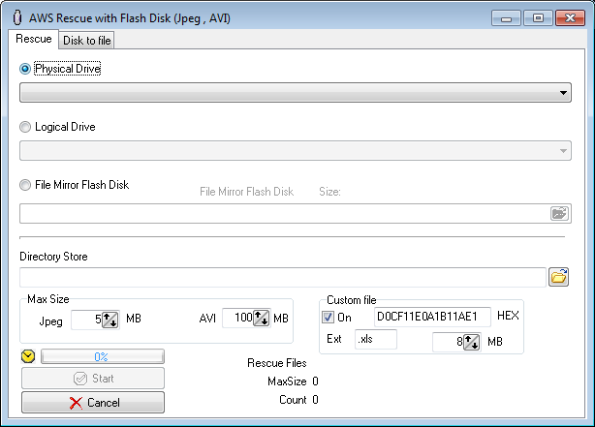Screen dimensions: 595x427
Task: Click the HEX signature input field
Action: click(432, 317)
